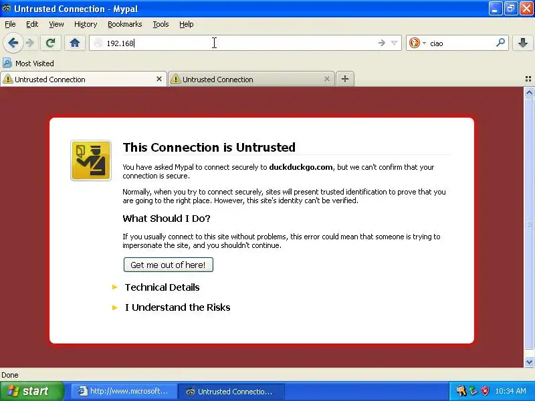Image resolution: width=535 pixels, height=401 pixels.
Task: Open a new tab with plus button
Action: click(x=345, y=79)
